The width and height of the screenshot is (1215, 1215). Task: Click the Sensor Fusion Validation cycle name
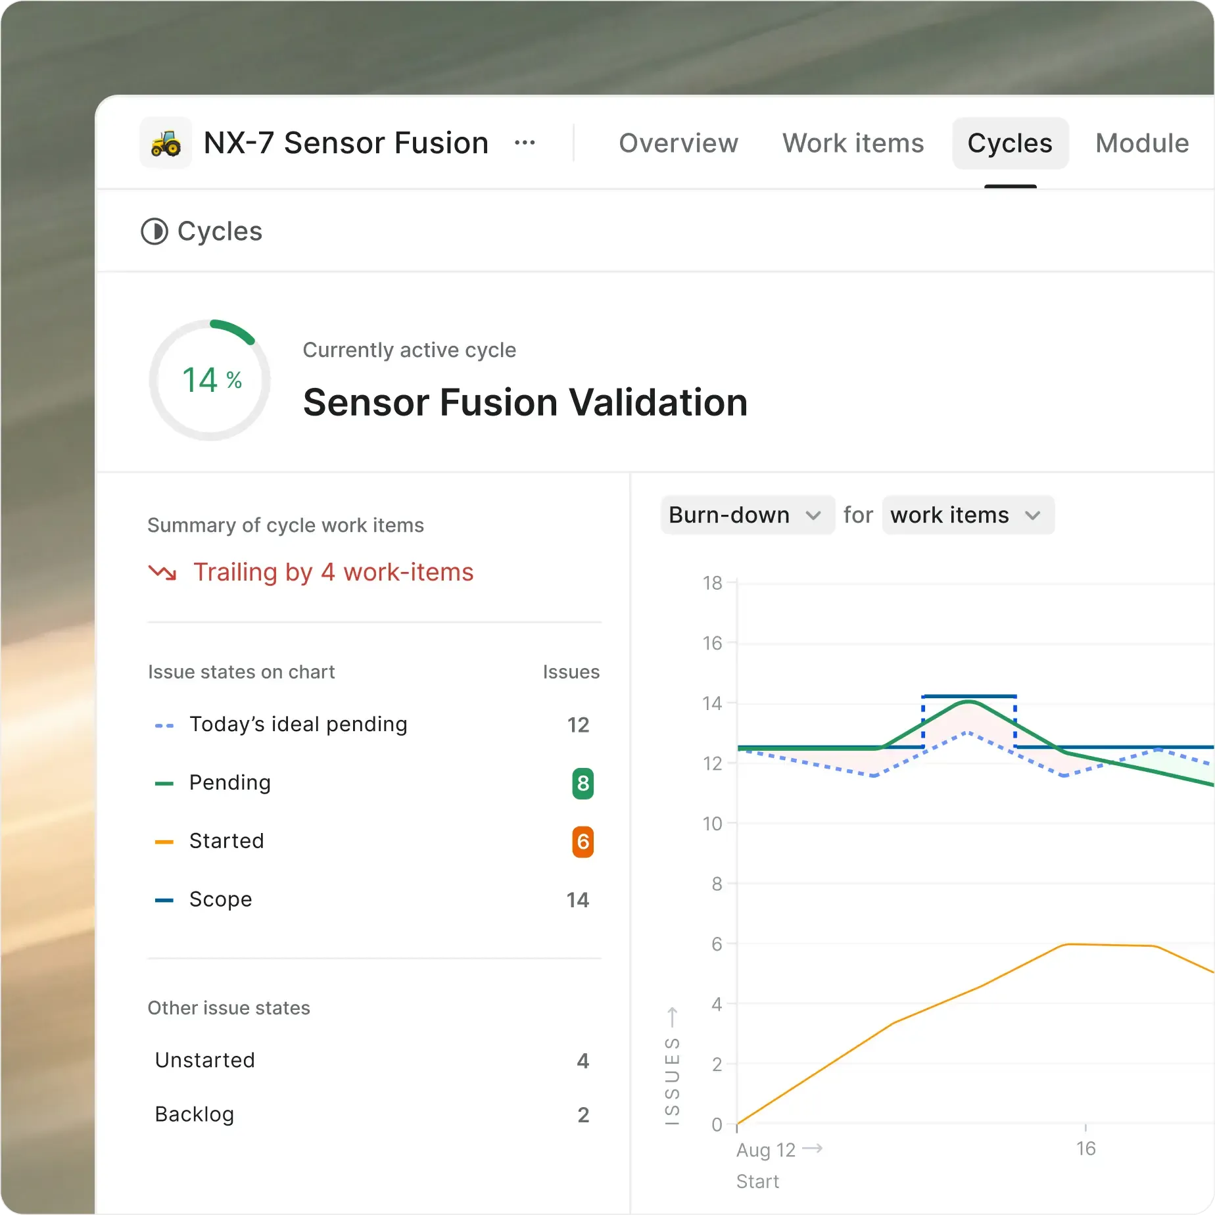525,402
